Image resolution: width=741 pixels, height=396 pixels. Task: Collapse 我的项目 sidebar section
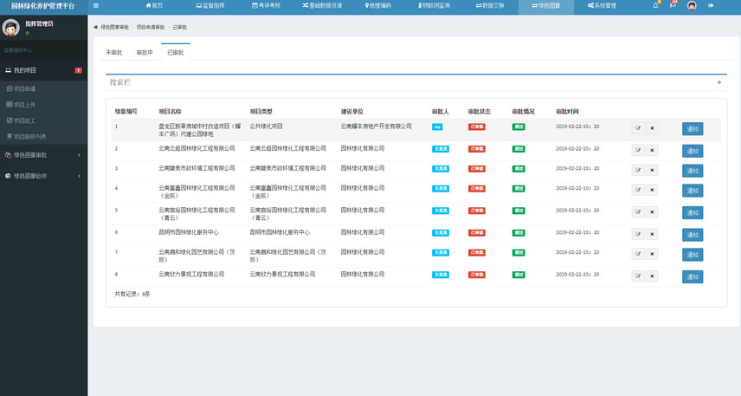pos(43,70)
